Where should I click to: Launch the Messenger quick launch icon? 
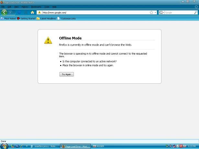(12, 146)
